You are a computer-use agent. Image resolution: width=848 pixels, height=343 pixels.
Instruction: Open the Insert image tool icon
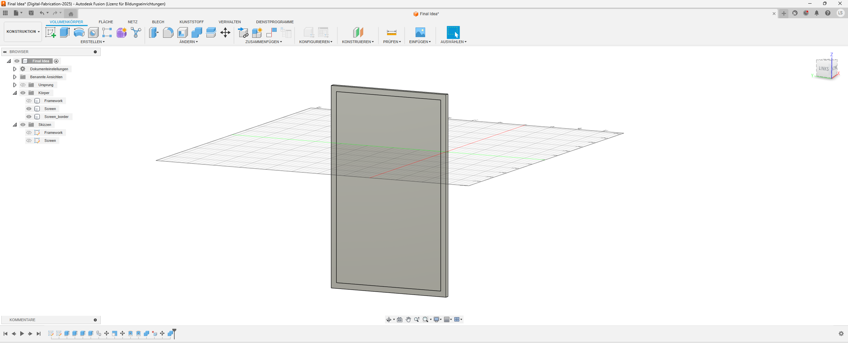click(420, 32)
